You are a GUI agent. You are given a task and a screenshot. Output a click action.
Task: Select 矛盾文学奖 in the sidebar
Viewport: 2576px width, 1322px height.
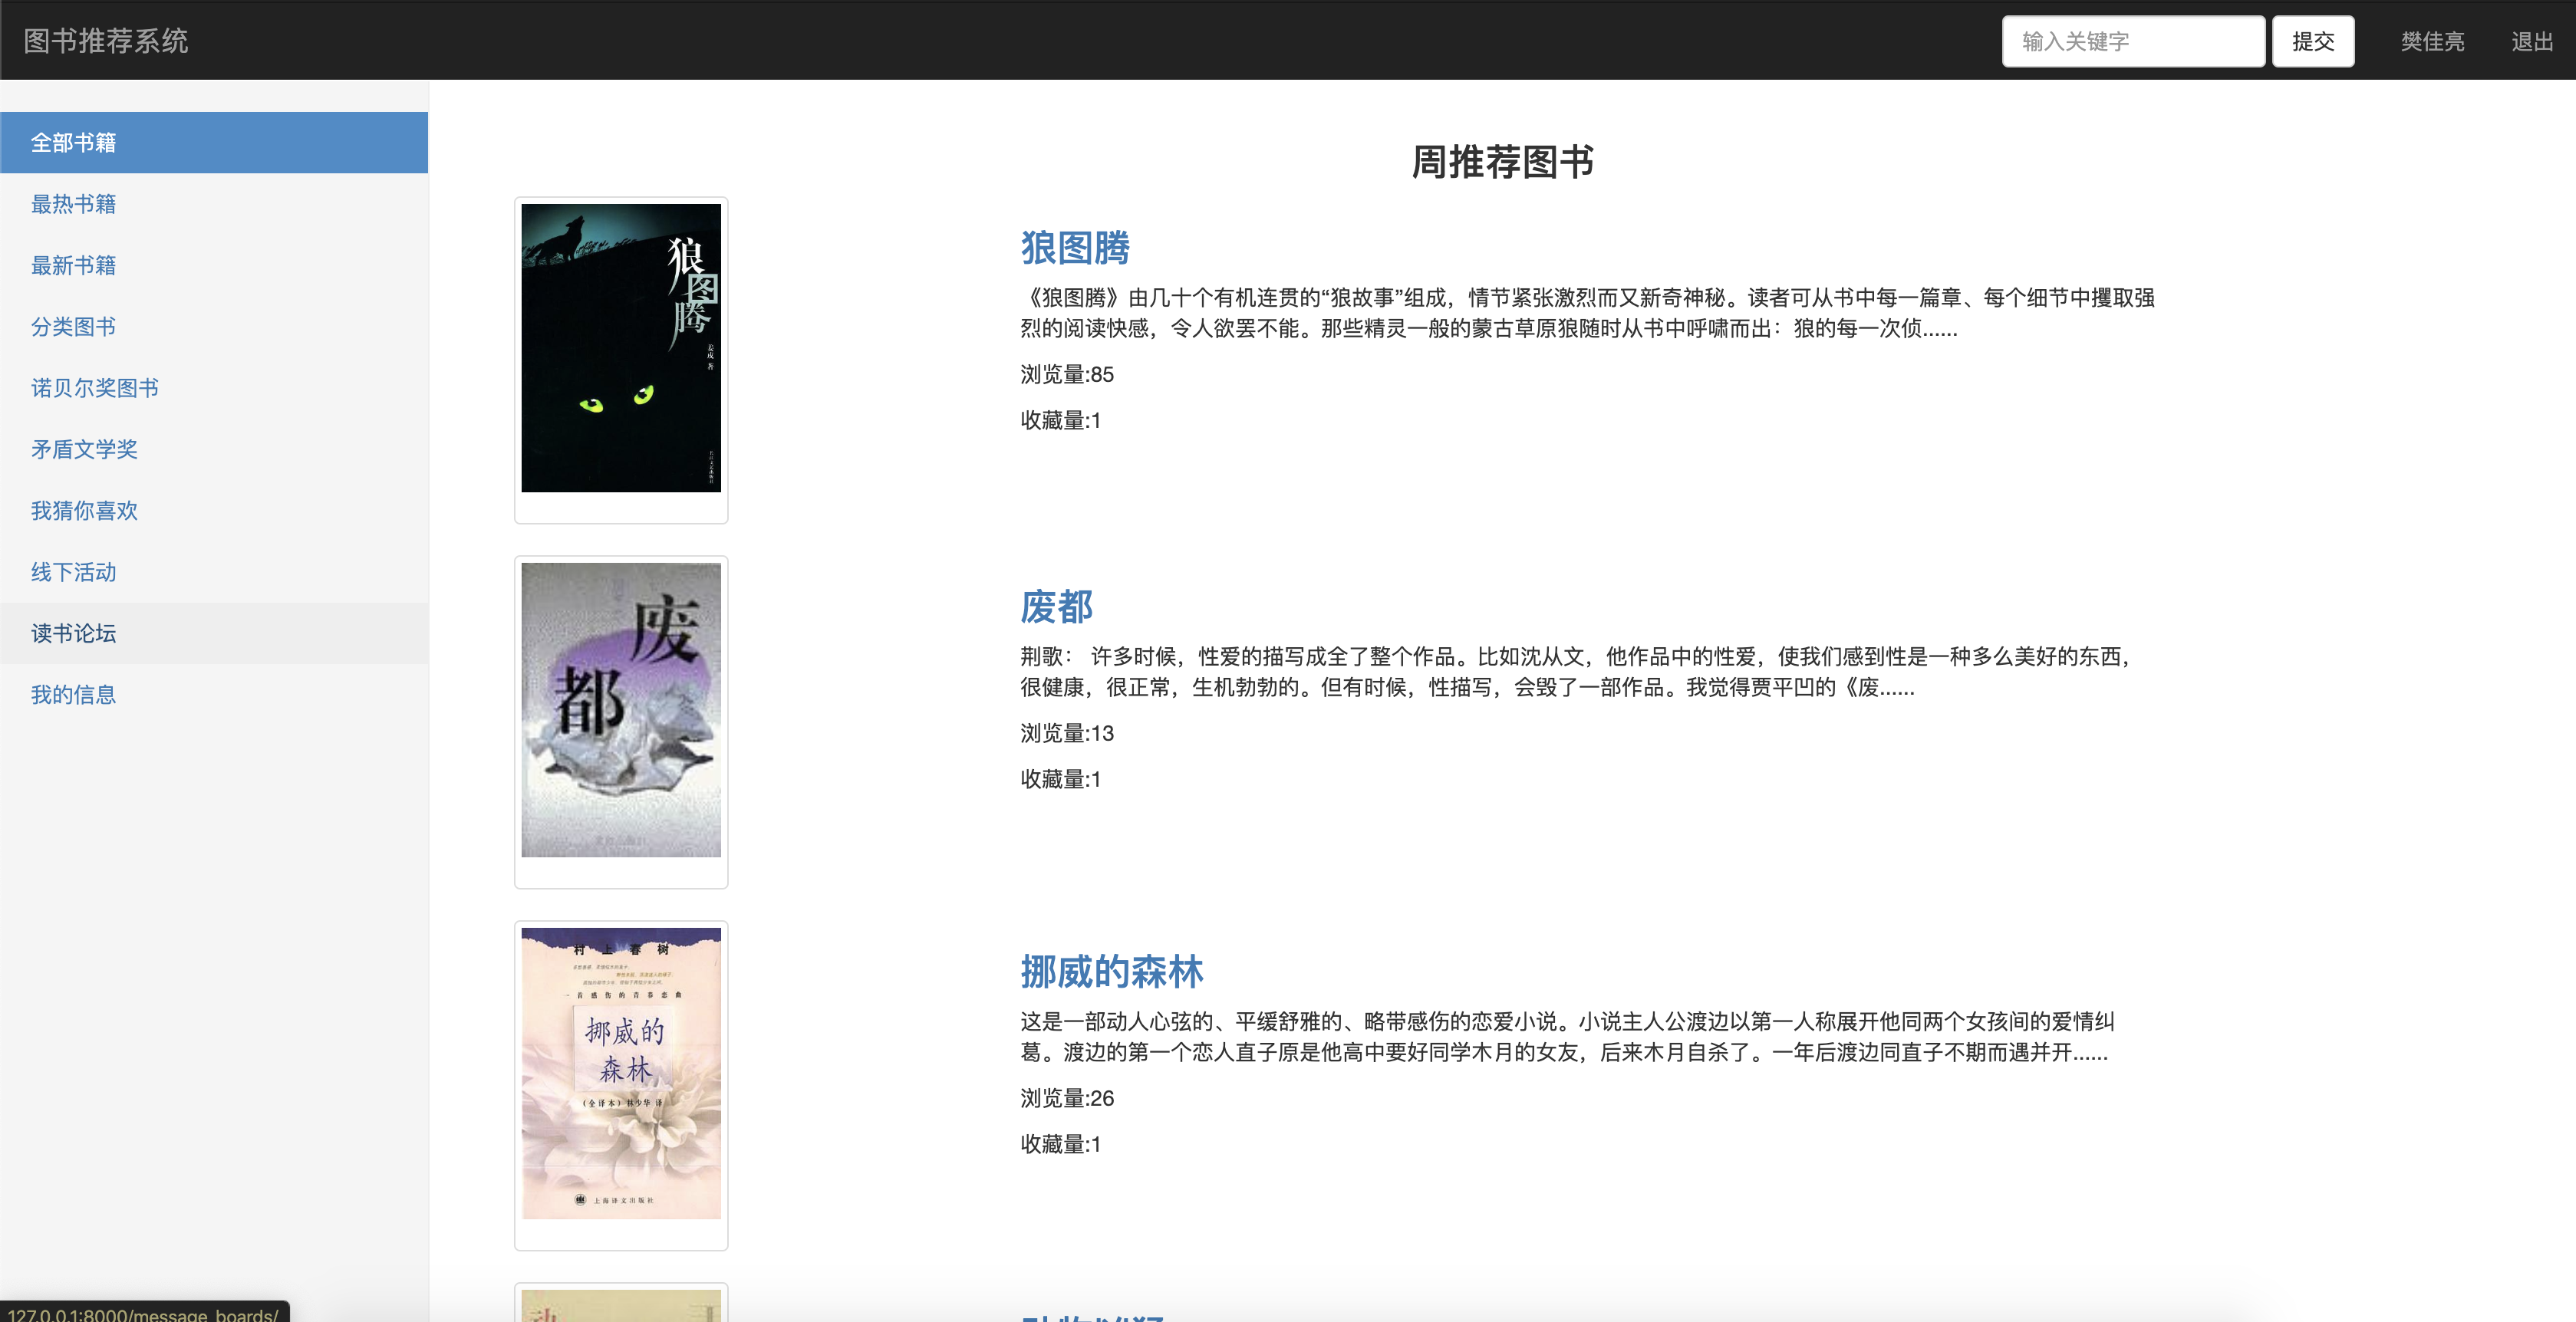[x=84, y=449]
